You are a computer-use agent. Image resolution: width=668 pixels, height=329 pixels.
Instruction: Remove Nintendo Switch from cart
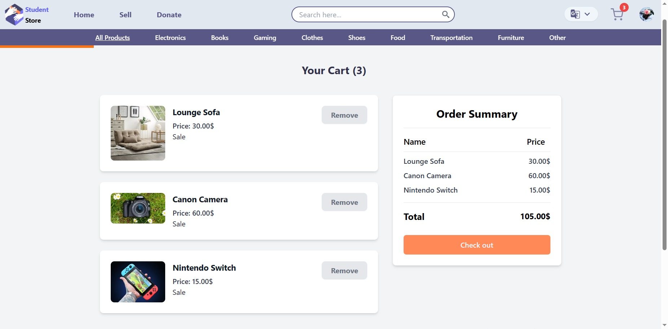click(344, 271)
